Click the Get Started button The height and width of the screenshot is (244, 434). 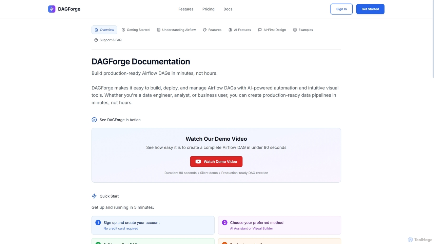370,9
